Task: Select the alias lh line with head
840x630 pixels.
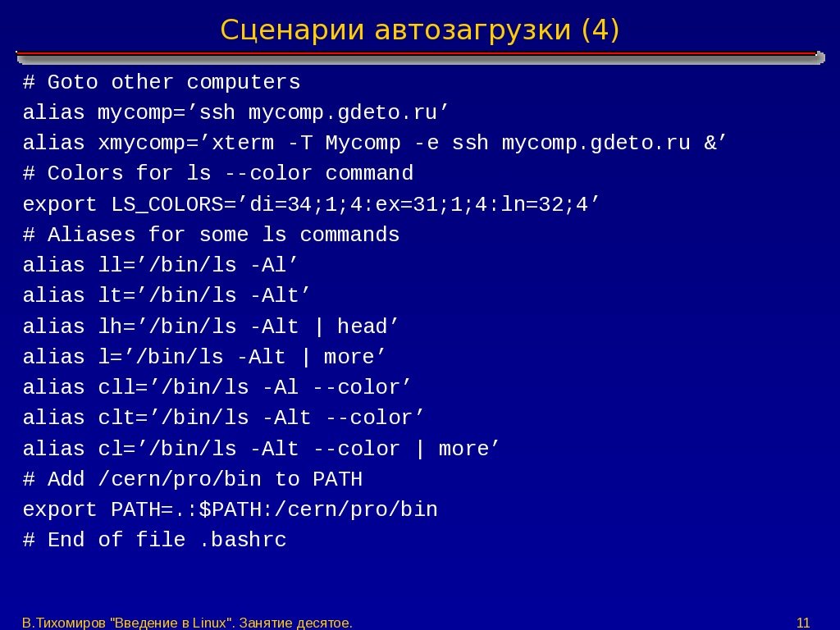Action: coord(211,326)
